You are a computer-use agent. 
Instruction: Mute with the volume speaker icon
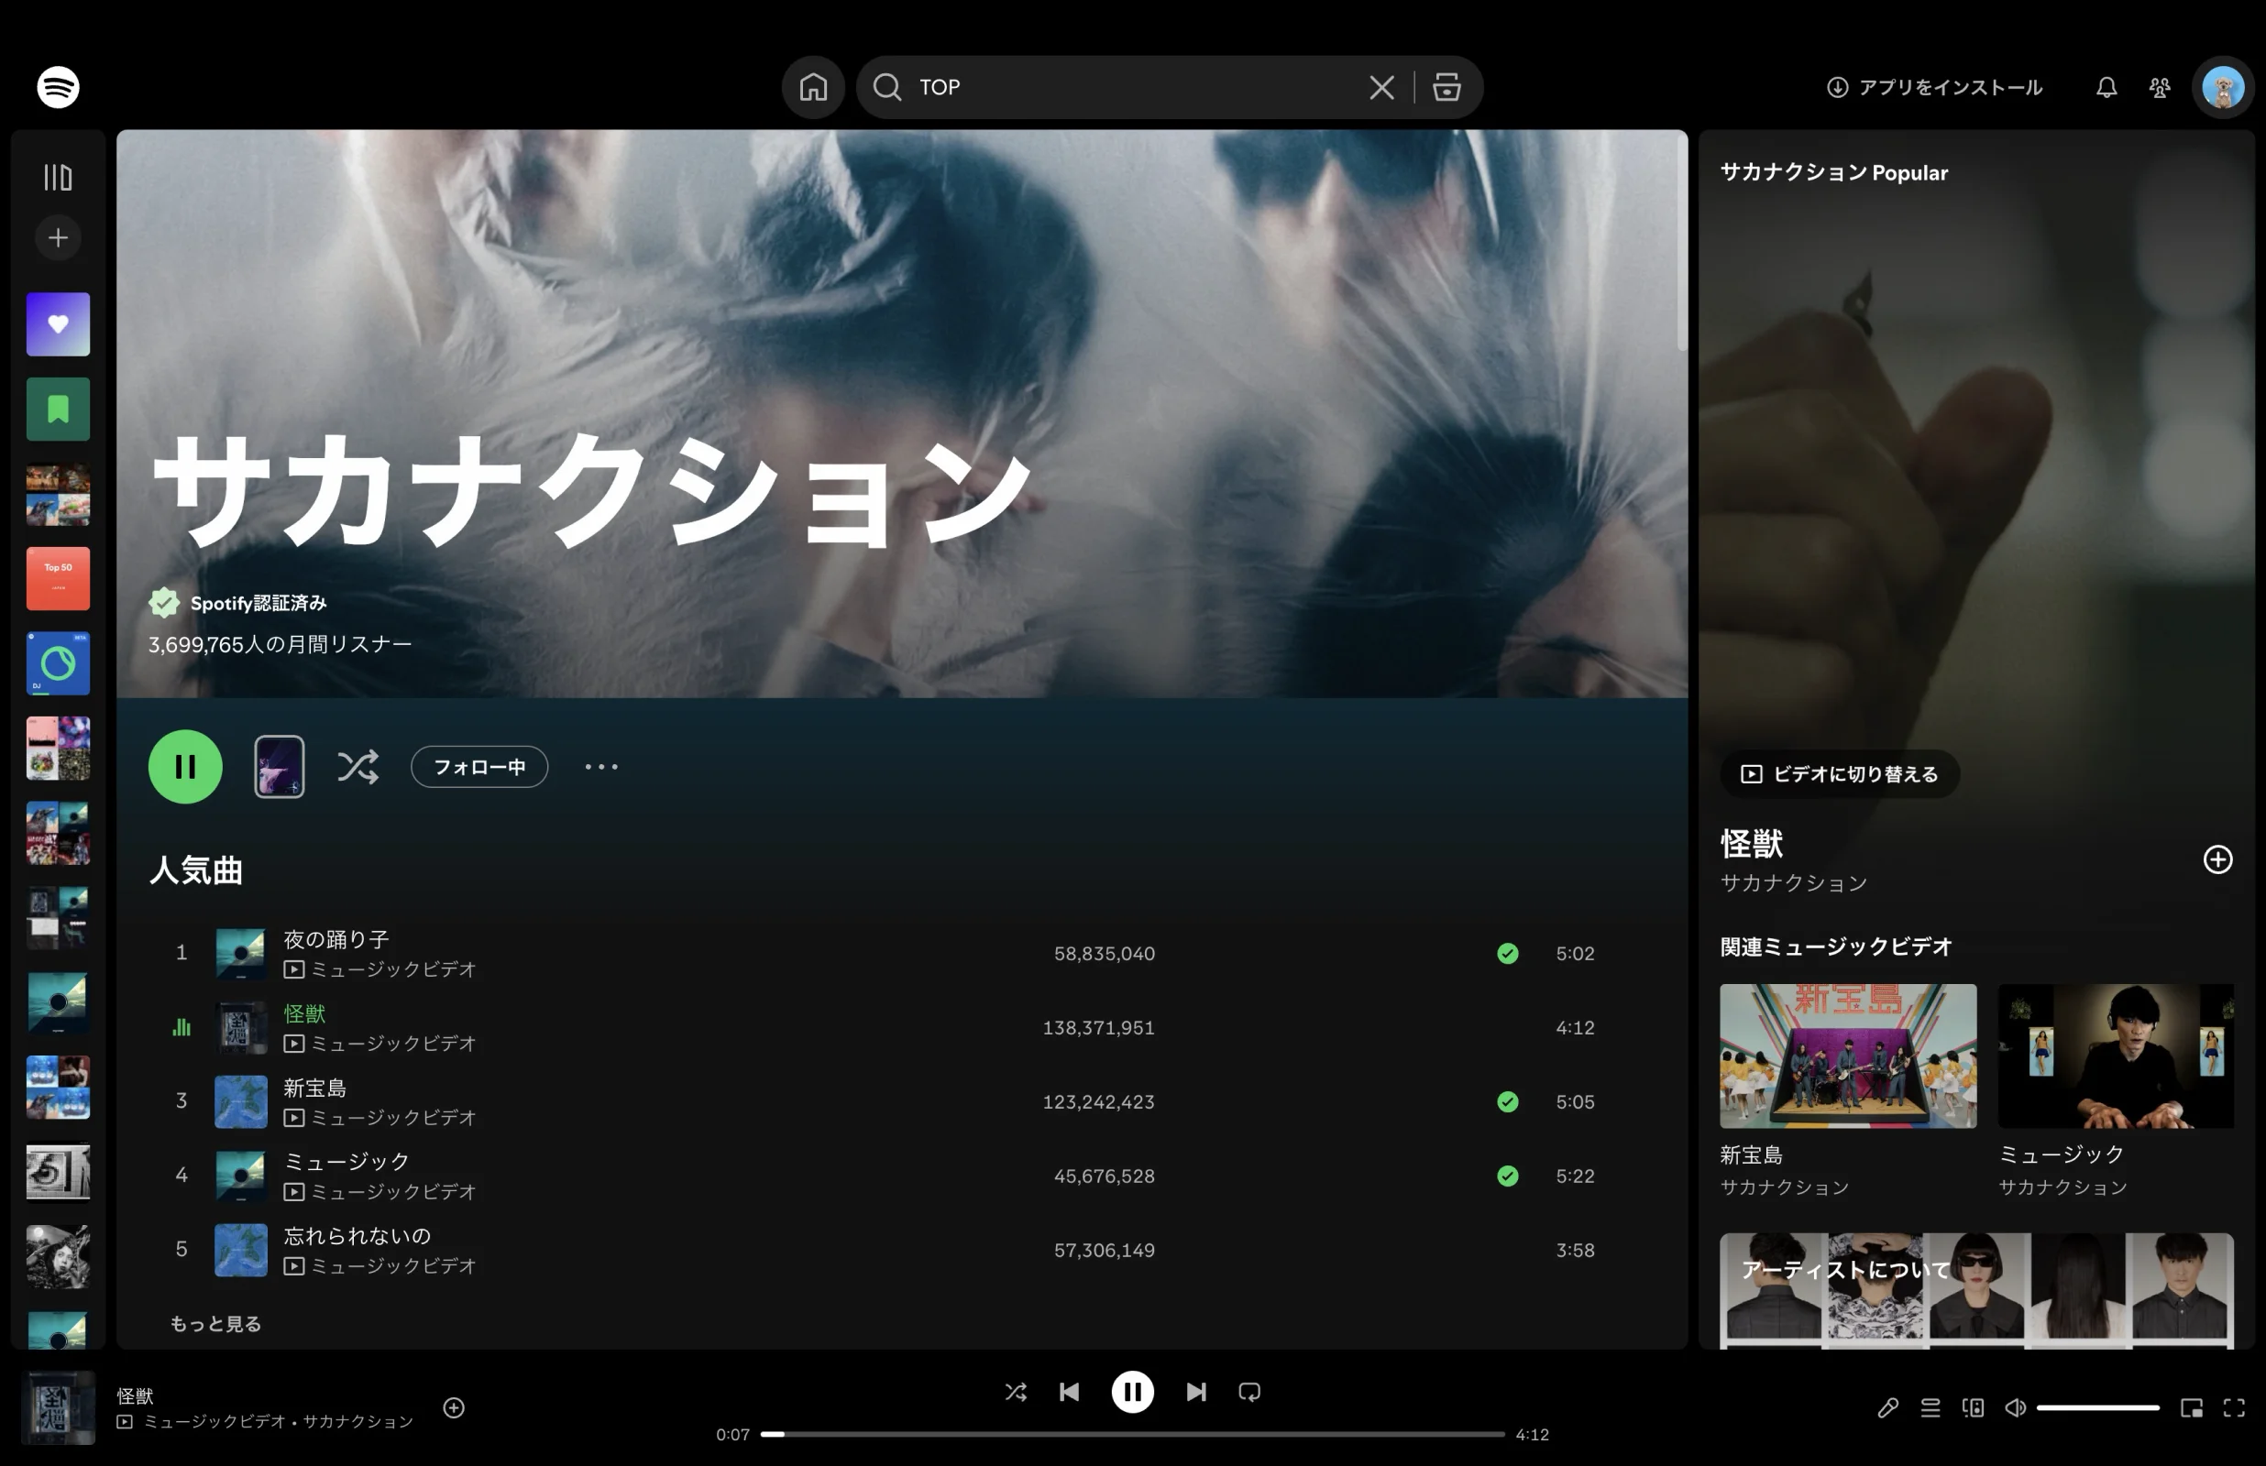tap(2015, 1407)
